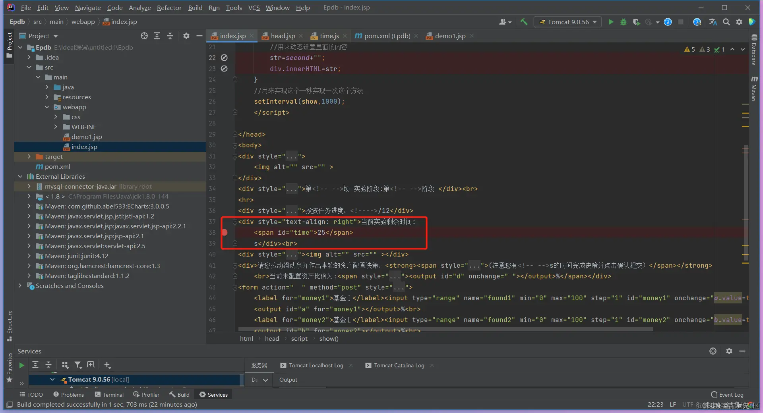Collapse the webapp folder

tap(47, 107)
